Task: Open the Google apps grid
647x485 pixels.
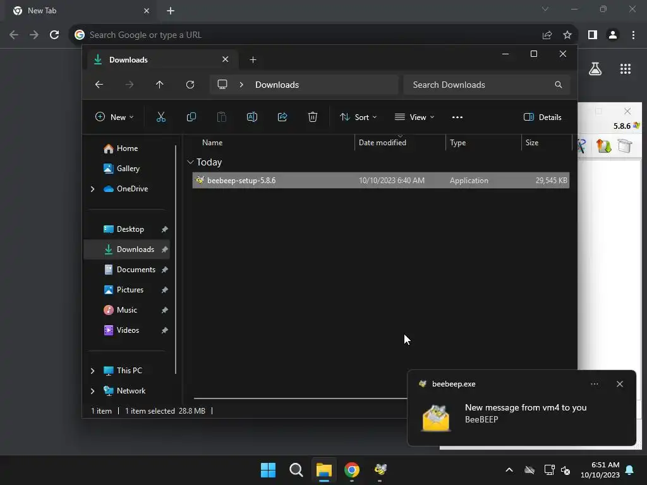Action: (x=626, y=69)
